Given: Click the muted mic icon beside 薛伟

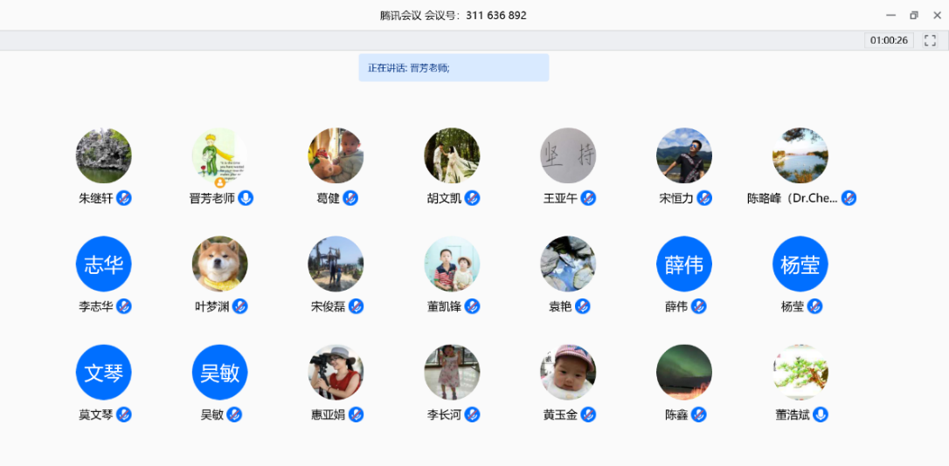Looking at the screenshot, I should pos(698,306).
